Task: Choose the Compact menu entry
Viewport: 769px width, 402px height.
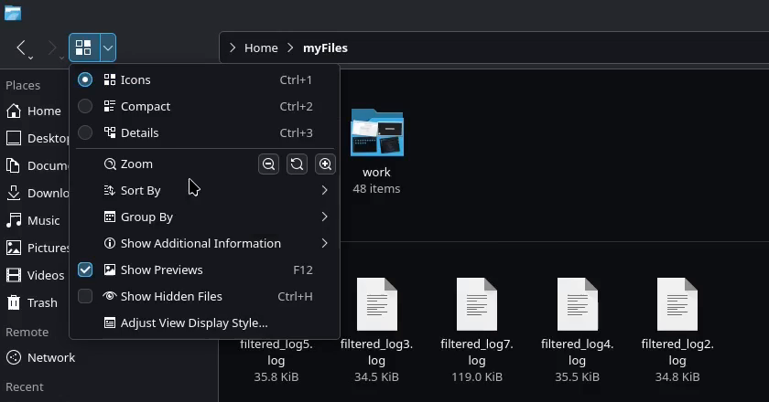Action: coord(204,106)
